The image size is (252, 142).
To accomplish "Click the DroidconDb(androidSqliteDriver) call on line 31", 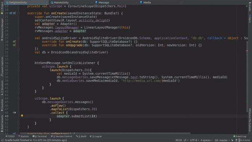I will pyautogui.click(x=80, y=52).
